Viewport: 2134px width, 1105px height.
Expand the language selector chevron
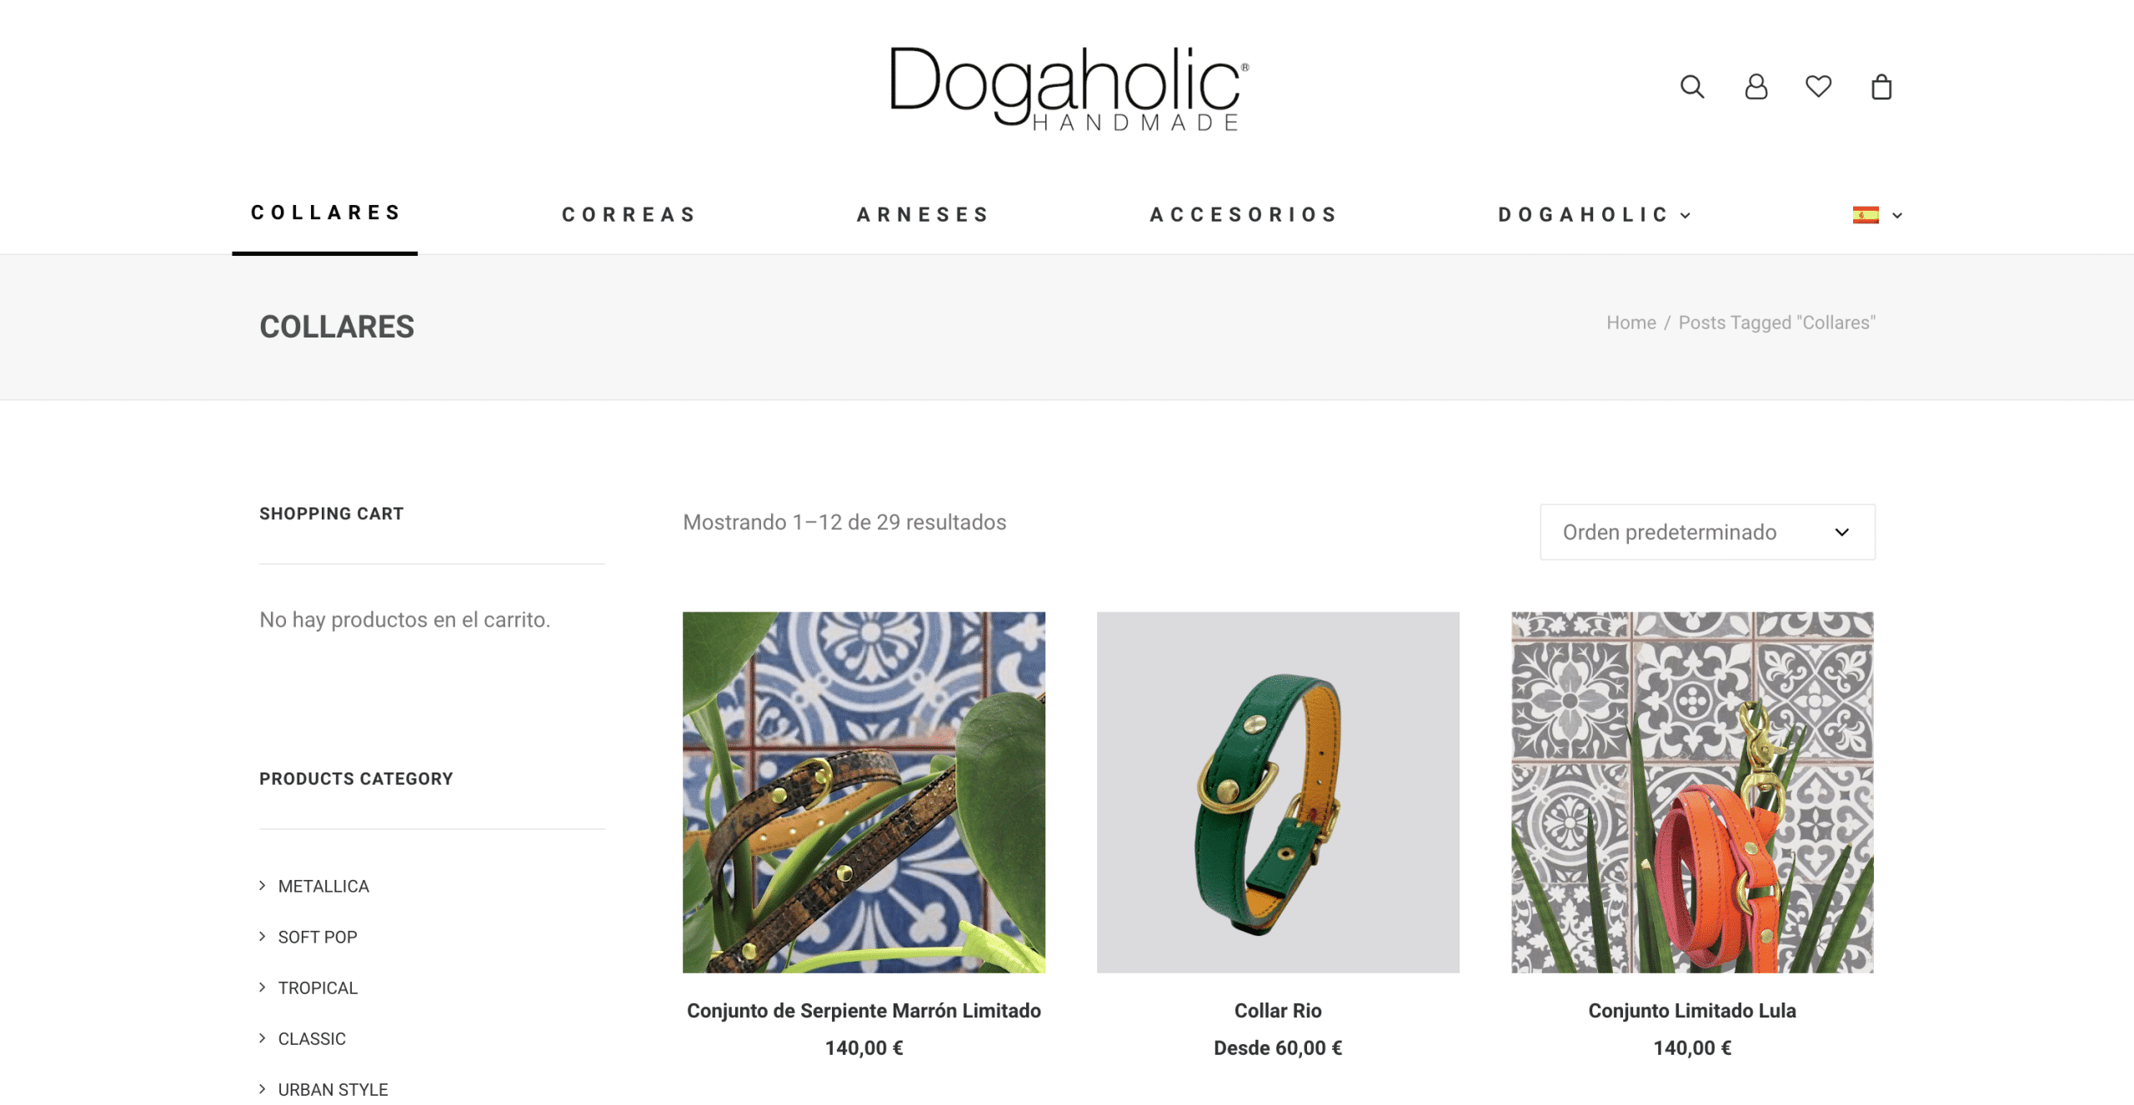[1897, 215]
